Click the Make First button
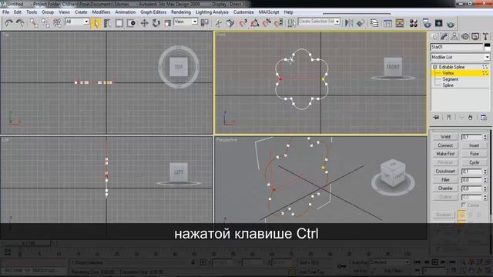The image size is (493, 277). [x=445, y=154]
